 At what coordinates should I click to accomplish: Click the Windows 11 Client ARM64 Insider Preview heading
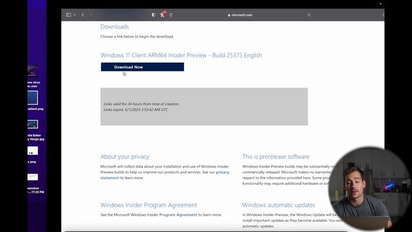pyautogui.click(x=182, y=55)
